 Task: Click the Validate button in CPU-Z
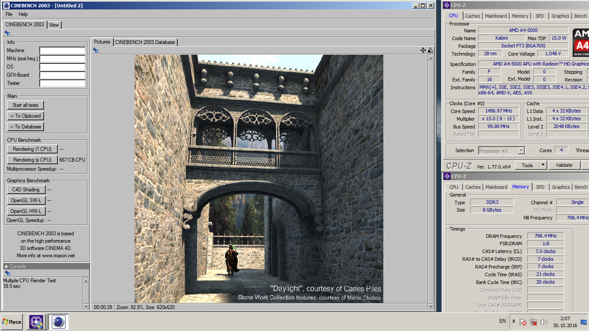(x=564, y=165)
